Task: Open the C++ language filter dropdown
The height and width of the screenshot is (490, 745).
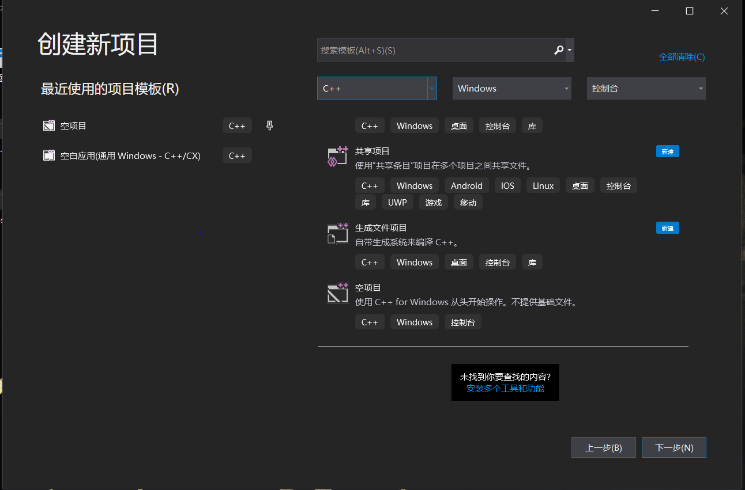Action: pos(377,89)
